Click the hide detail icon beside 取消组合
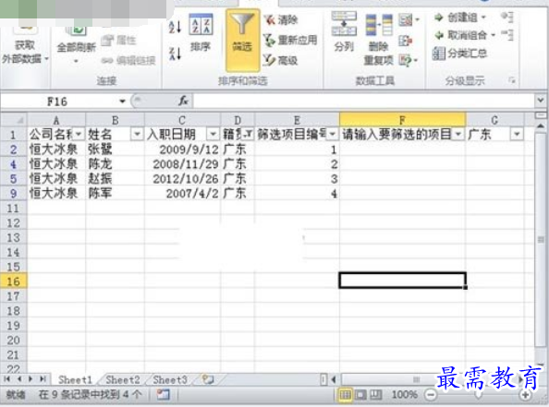549x407 pixels. pyautogui.click(x=507, y=35)
